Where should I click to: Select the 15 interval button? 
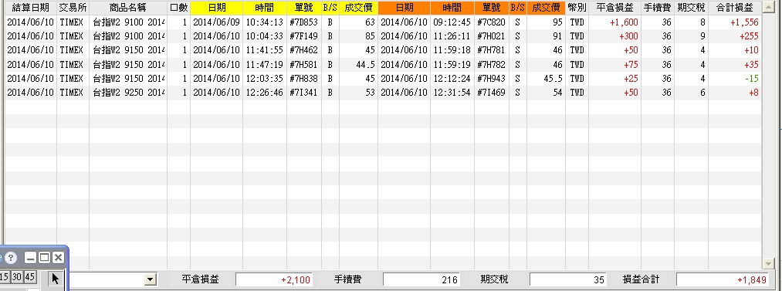coord(5,277)
